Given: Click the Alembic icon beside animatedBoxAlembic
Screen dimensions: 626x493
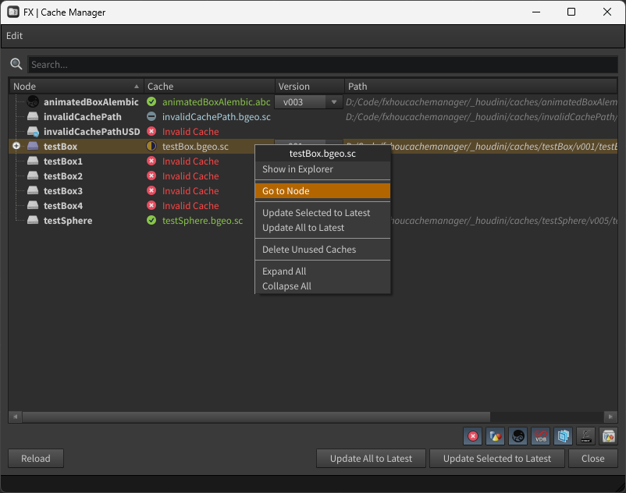Looking at the screenshot, I should pyautogui.click(x=33, y=102).
